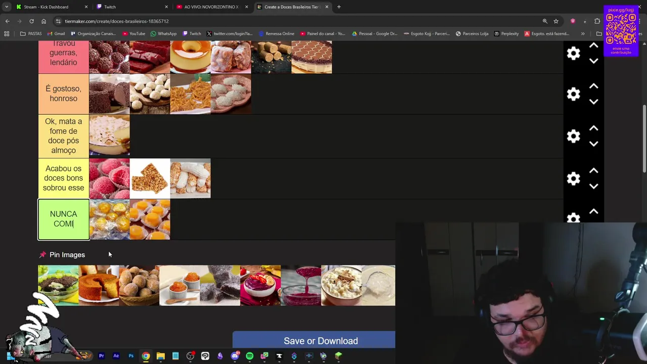Open the Chrome apps grid icon
The width and height of the screenshot is (647, 364).
(7, 34)
